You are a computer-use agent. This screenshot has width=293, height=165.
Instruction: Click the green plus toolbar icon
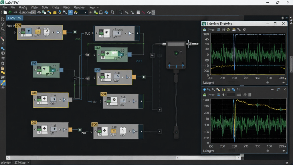(10, 12)
